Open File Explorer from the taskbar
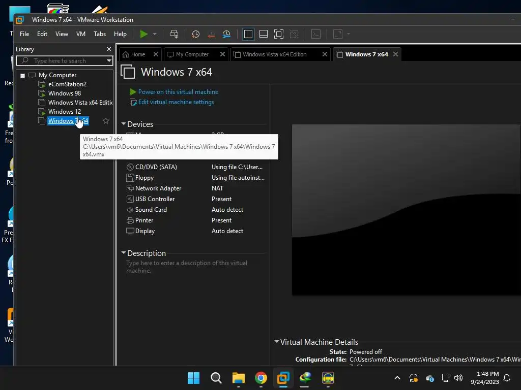 pos(239,378)
